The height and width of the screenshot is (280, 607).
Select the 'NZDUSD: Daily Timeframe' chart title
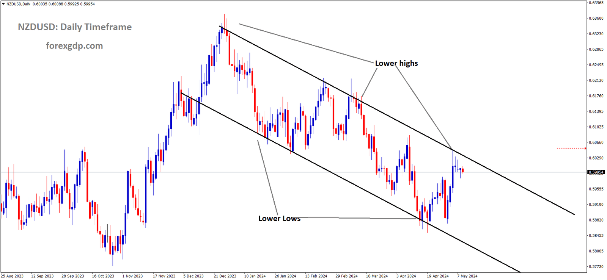tap(75, 27)
